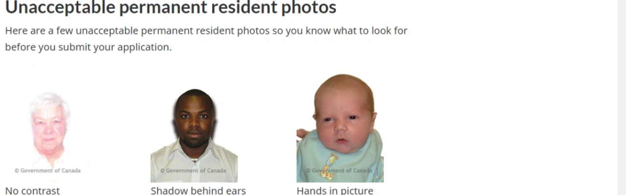
Task: Click the Government of Canada watermark on first photo
Action: coord(47,171)
